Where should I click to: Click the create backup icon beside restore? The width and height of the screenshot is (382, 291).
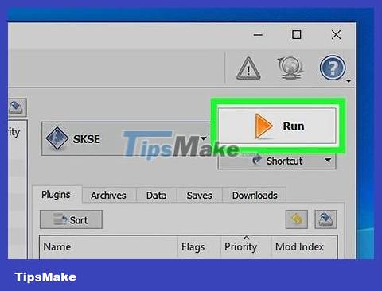coord(325,219)
